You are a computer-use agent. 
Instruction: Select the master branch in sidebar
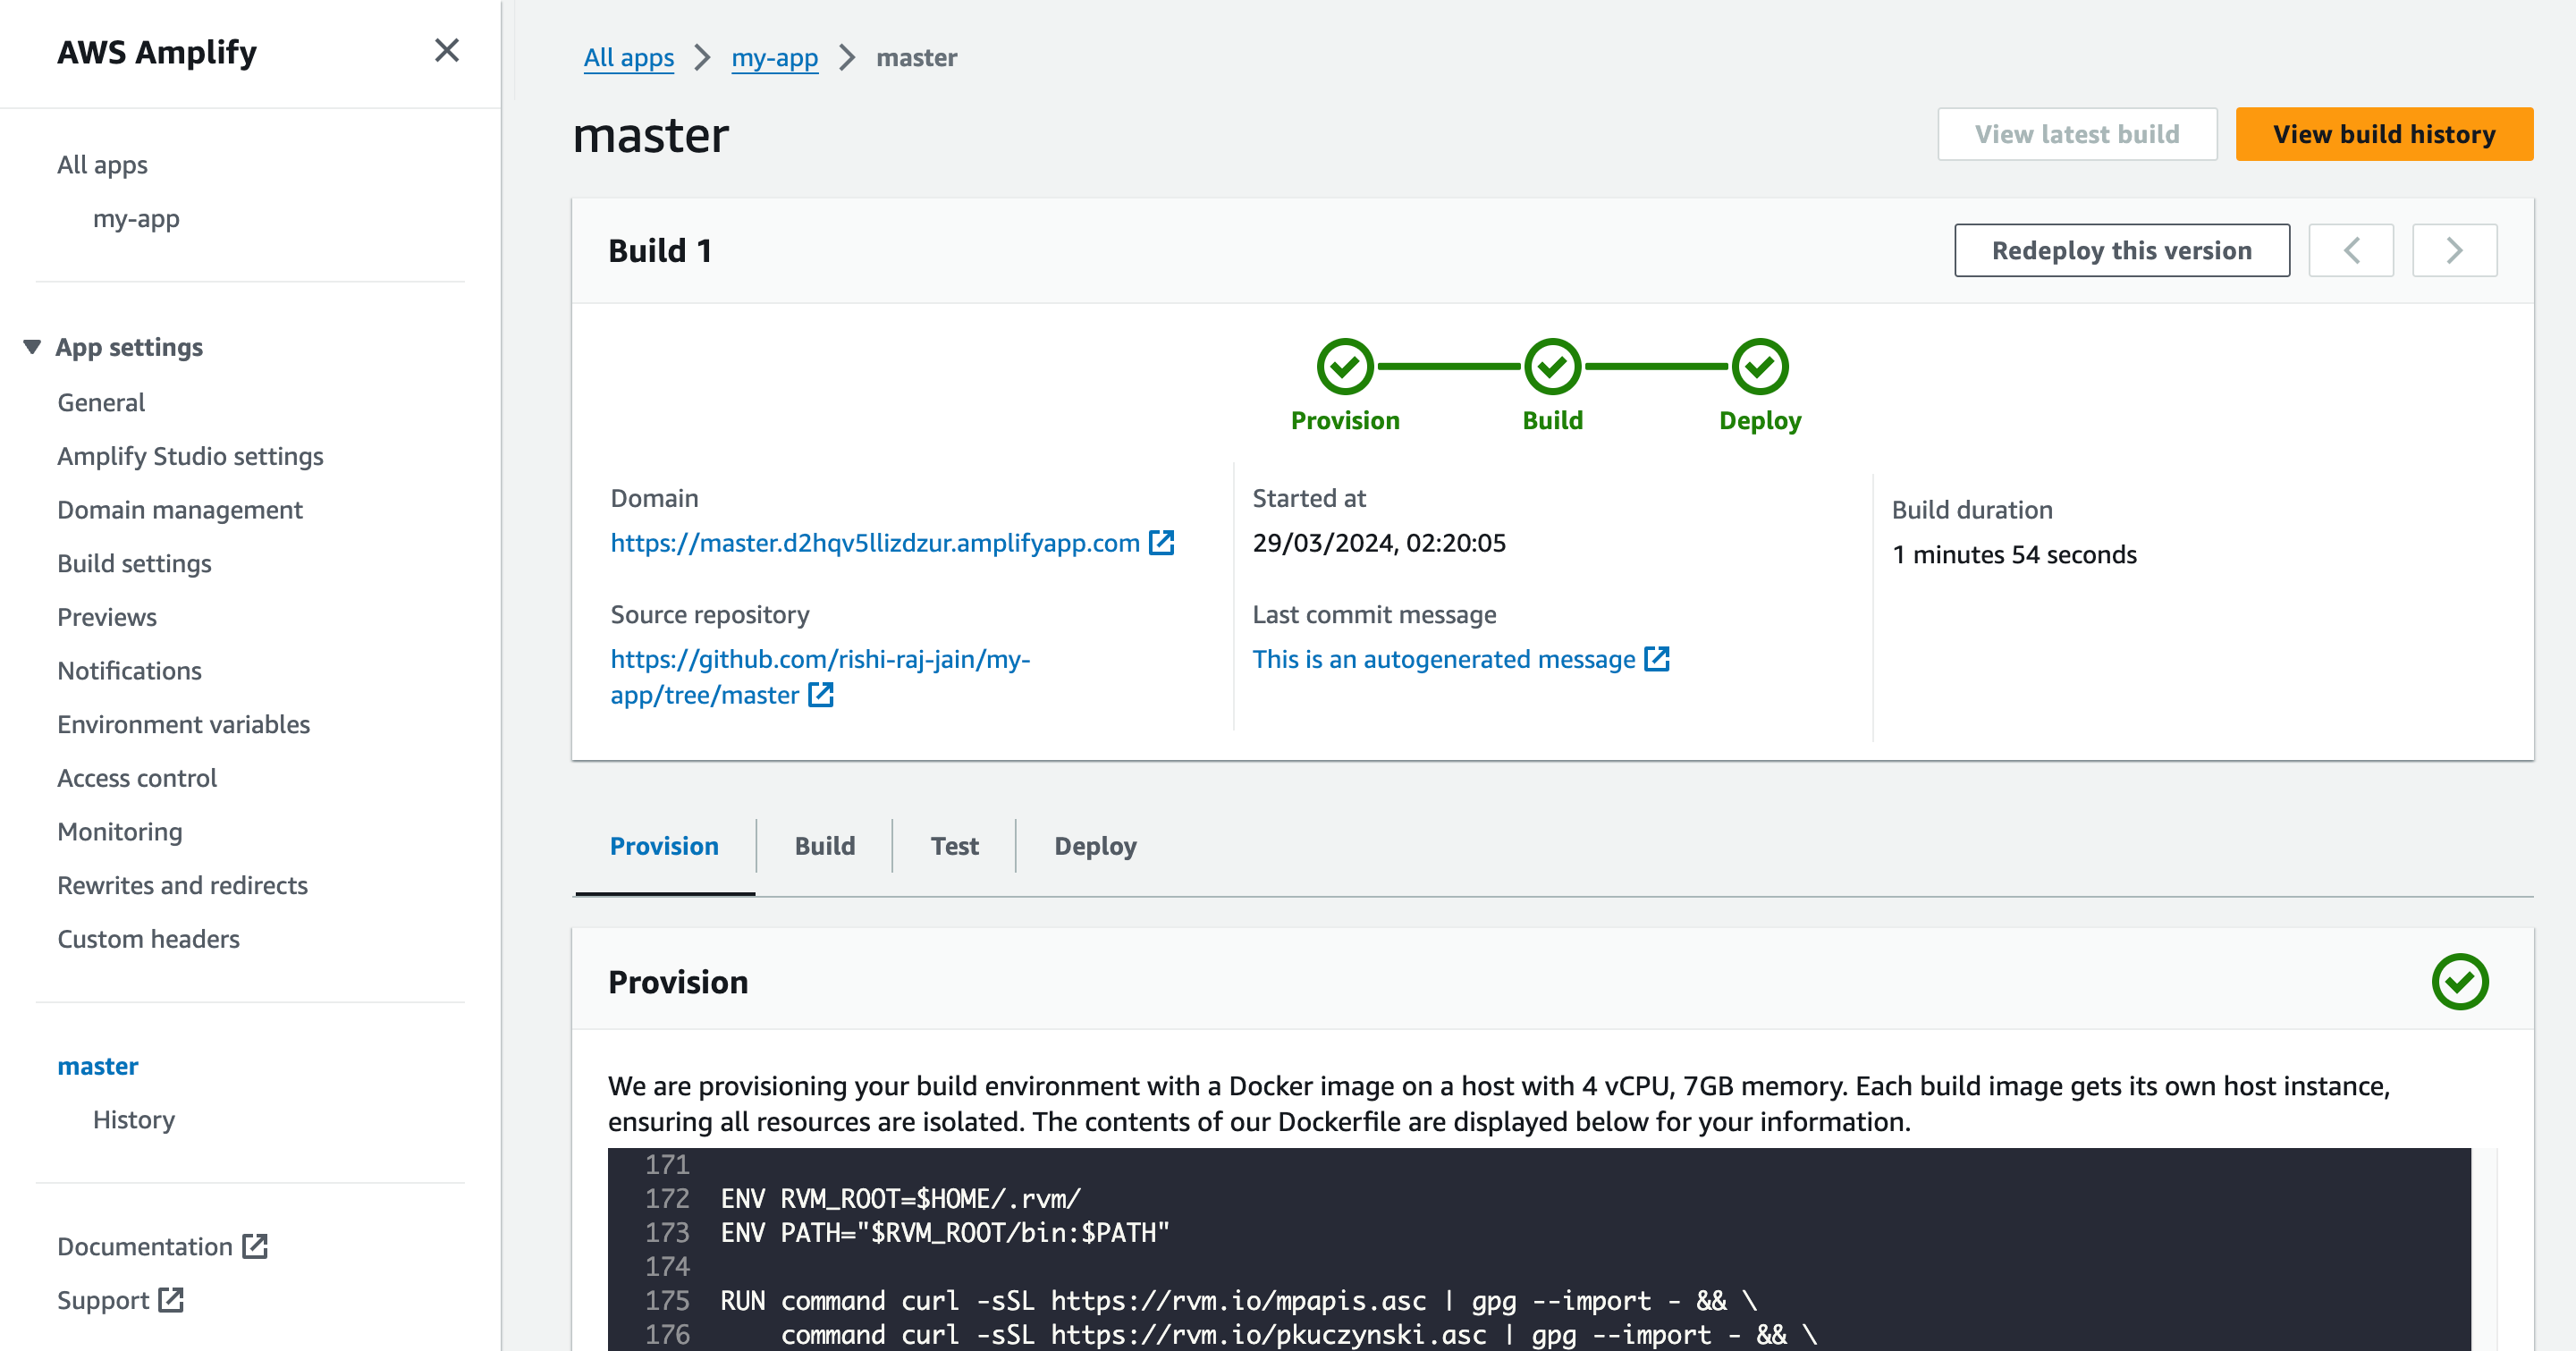click(98, 1066)
